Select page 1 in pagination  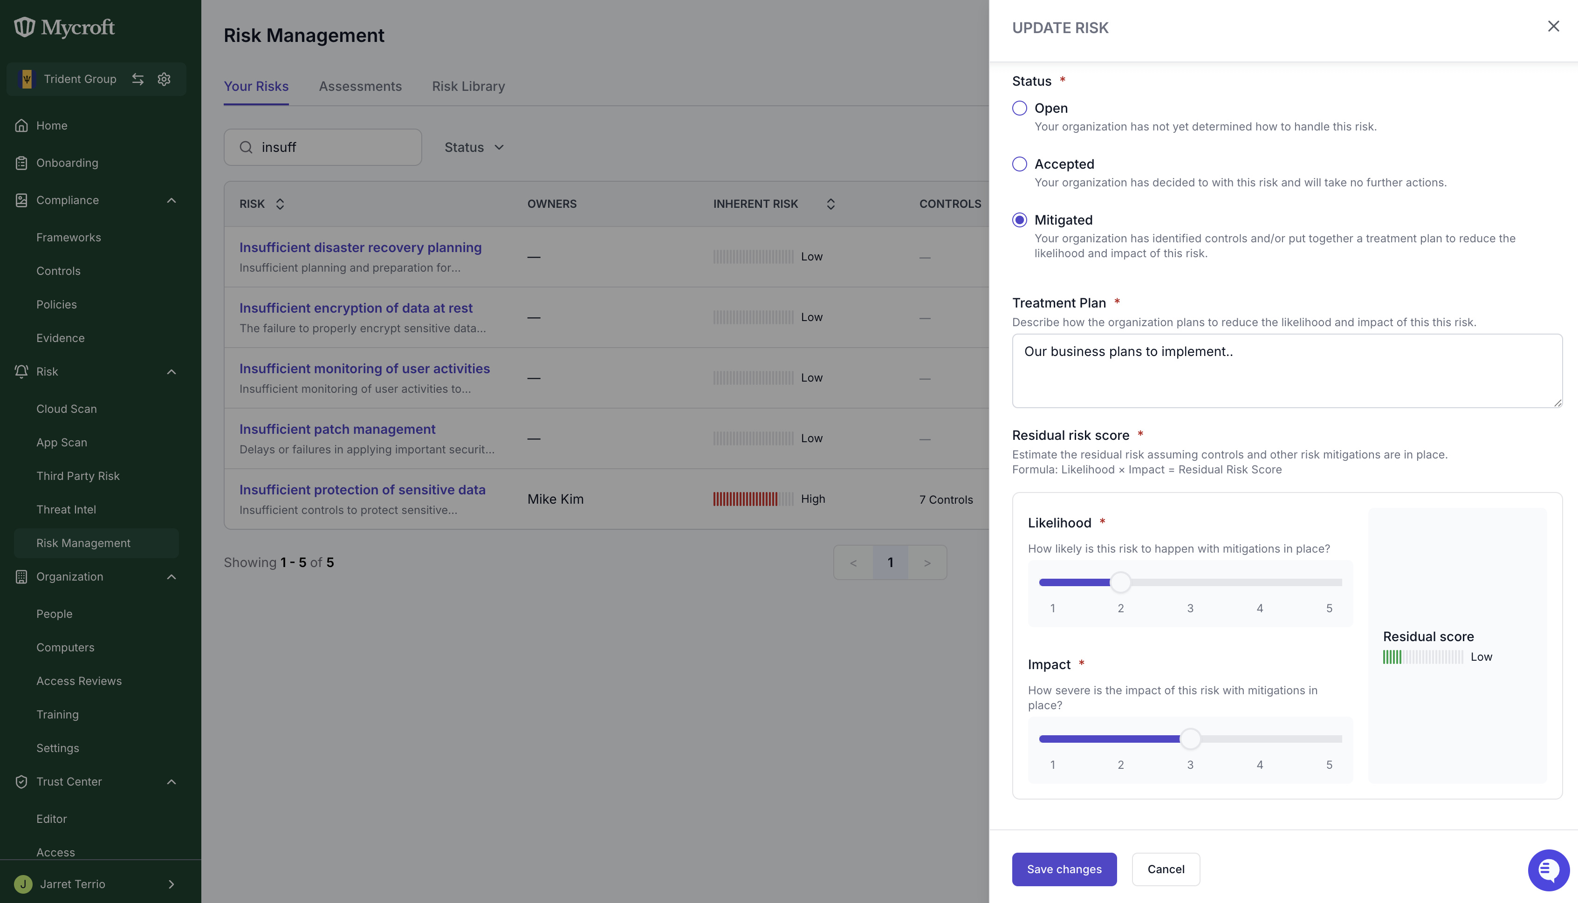pyautogui.click(x=890, y=562)
